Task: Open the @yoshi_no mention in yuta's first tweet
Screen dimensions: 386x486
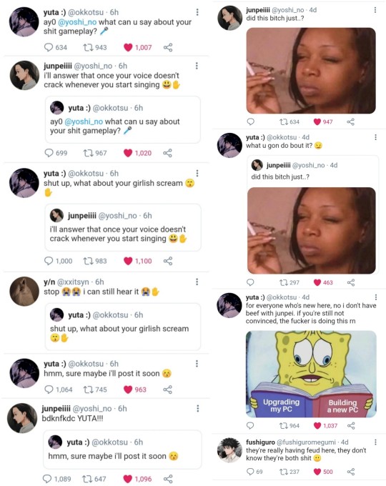Action: [77, 22]
